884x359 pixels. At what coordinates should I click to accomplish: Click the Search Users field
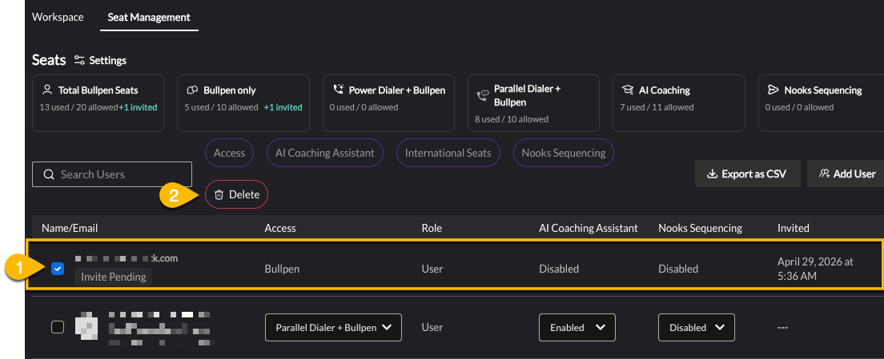(x=112, y=174)
